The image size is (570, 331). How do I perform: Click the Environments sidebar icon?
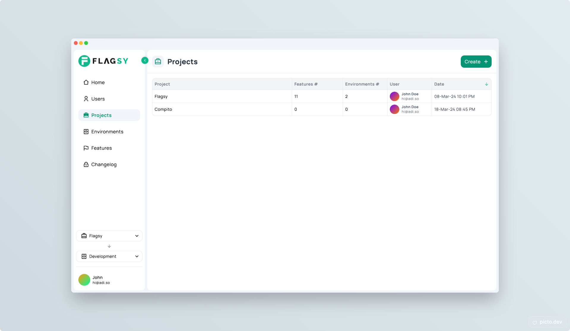coord(86,132)
